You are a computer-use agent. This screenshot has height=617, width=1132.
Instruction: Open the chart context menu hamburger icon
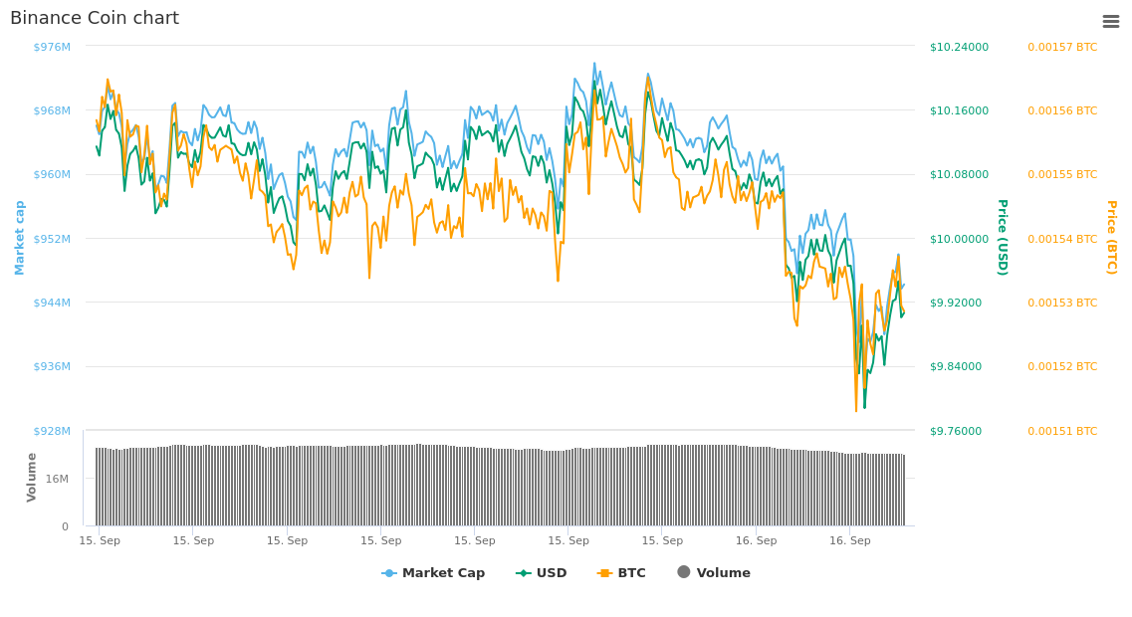click(1110, 22)
